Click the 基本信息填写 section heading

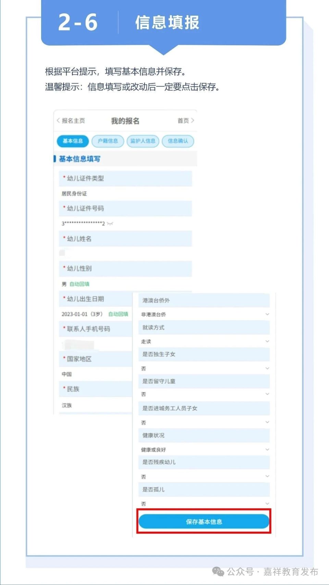pyautogui.click(x=80, y=159)
